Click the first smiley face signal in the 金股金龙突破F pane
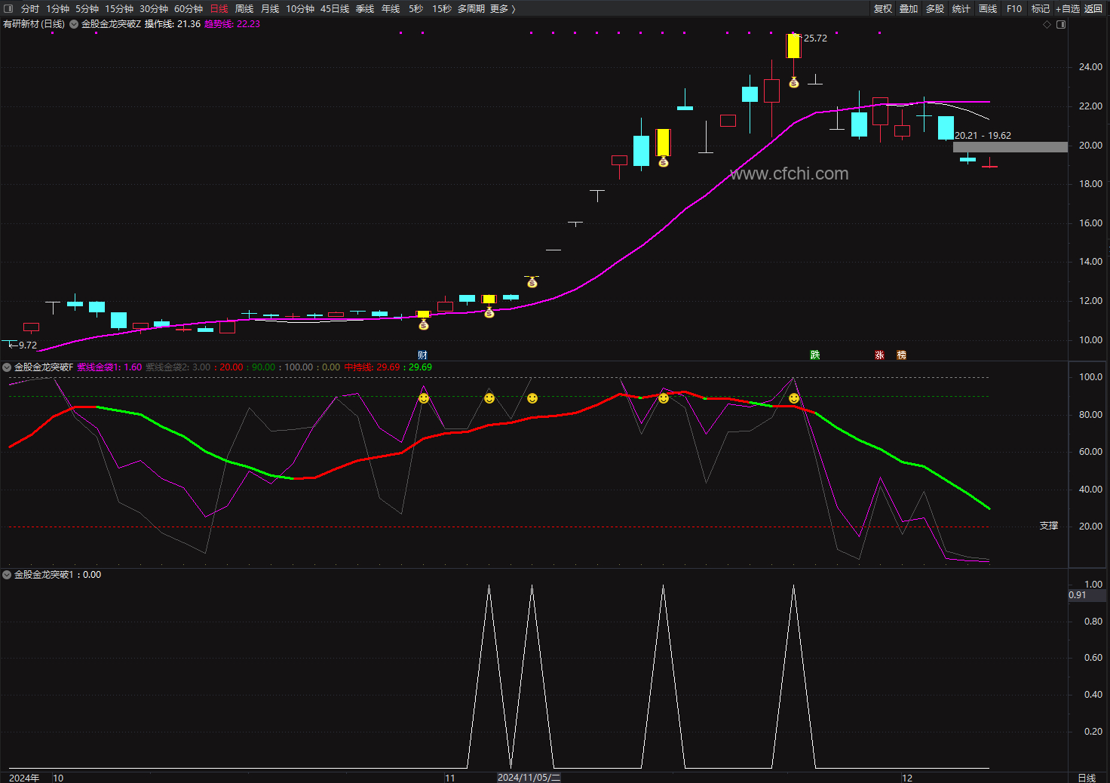The width and height of the screenshot is (1110, 783). point(424,398)
